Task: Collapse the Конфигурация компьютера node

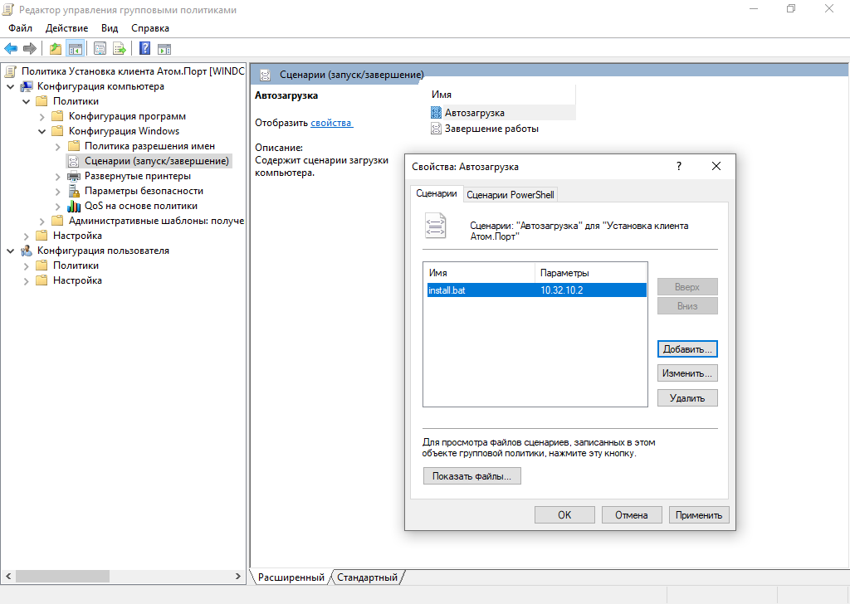Action: pyautogui.click(x=10, y=86)
